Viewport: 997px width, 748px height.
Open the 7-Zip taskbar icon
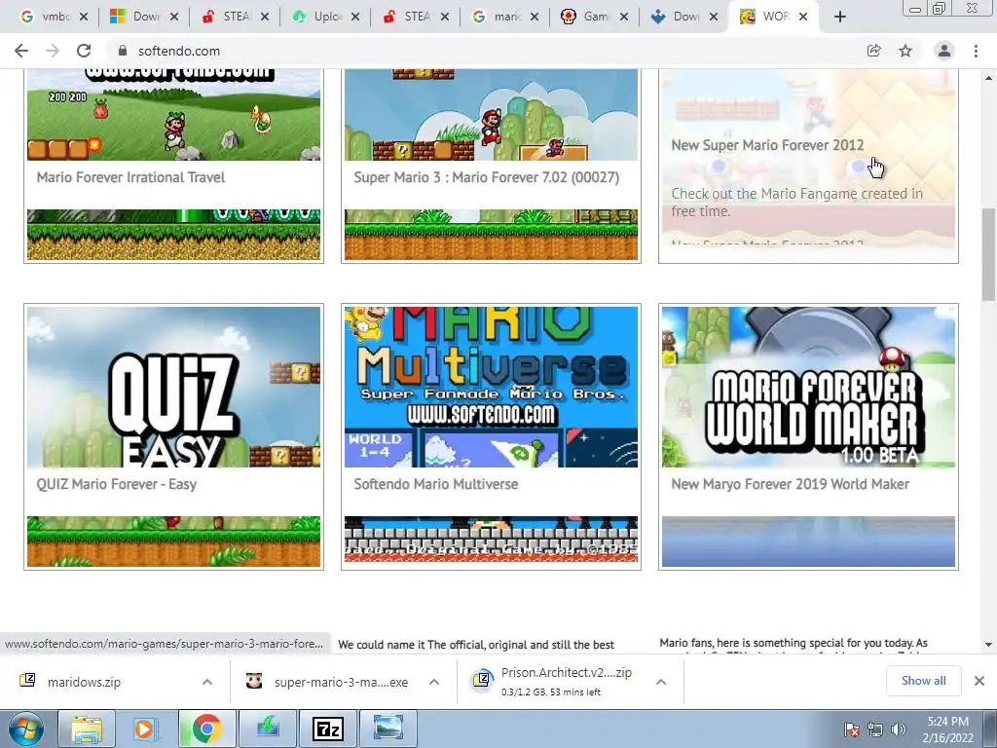coord(328,729)
